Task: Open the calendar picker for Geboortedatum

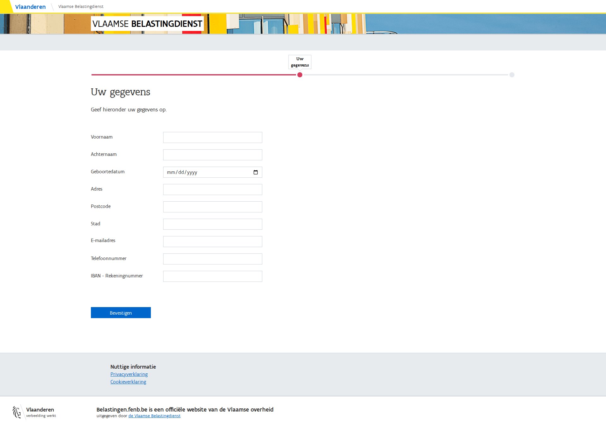Action: [x=255, y=172]
